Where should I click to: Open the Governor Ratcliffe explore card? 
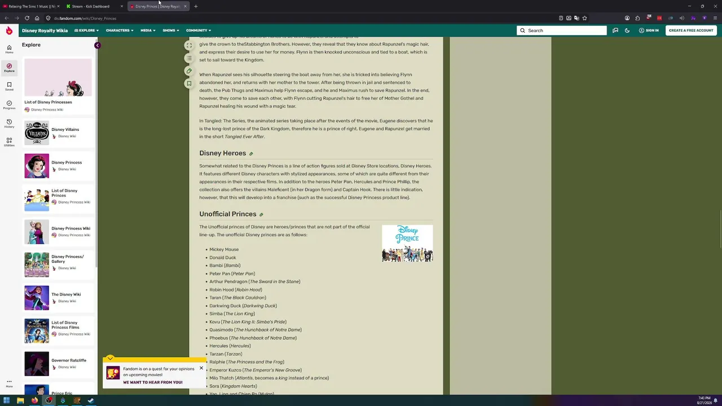tap(58, 364)
